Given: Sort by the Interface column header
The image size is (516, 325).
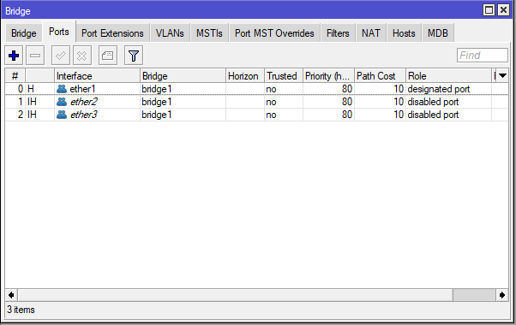Looking at the screenshot, I should [x=97, y=76].
